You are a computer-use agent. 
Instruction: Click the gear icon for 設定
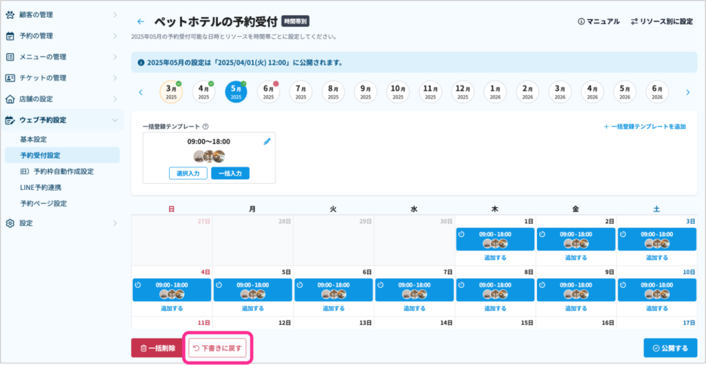[10, 223]
